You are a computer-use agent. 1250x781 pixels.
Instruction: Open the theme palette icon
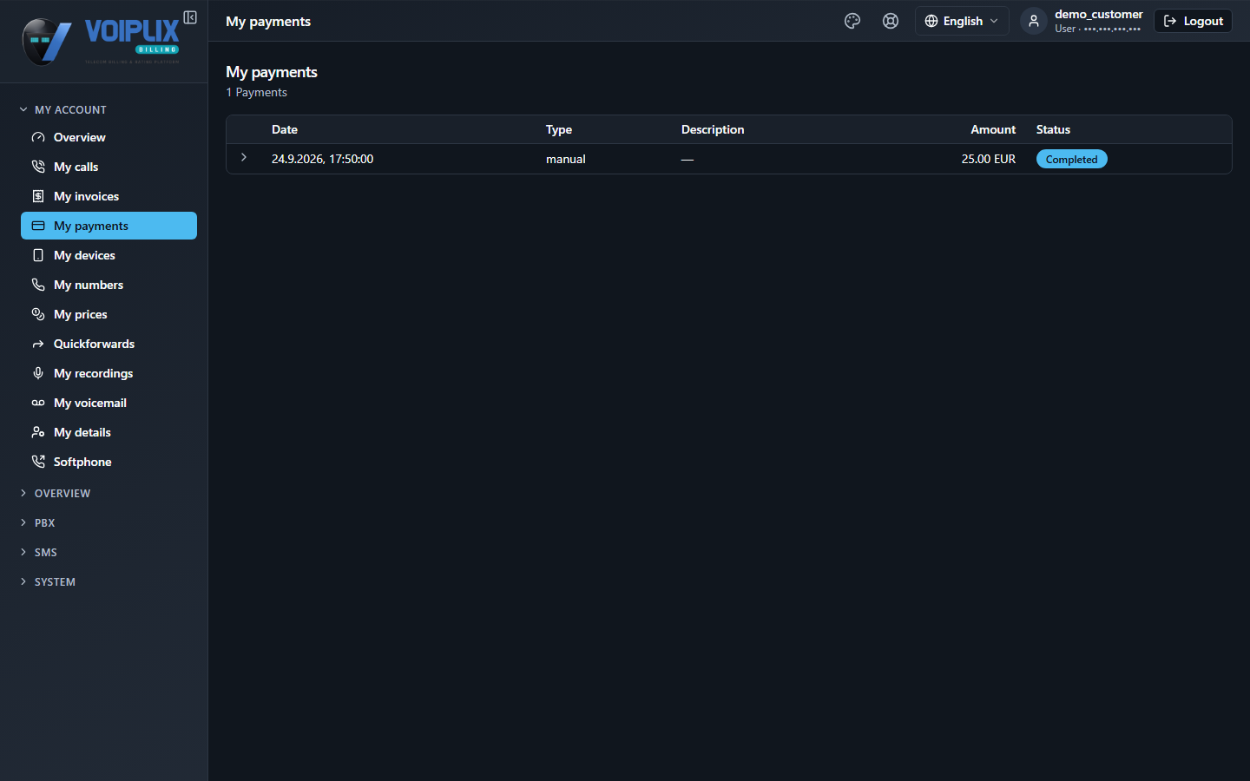tap(852, 21)
